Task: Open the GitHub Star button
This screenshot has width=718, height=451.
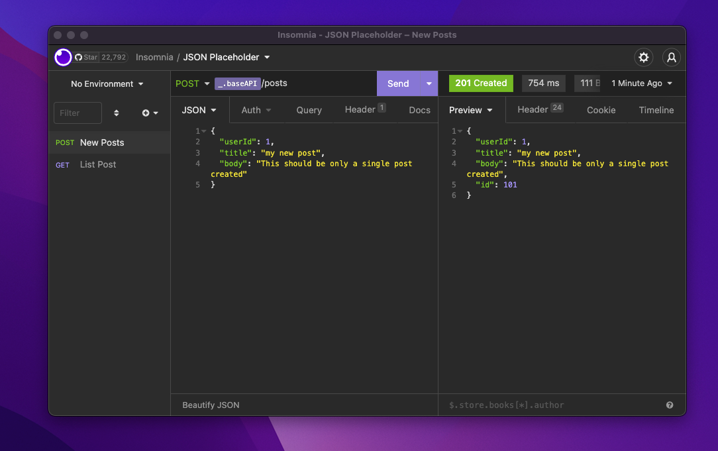Action: (87, 57)
